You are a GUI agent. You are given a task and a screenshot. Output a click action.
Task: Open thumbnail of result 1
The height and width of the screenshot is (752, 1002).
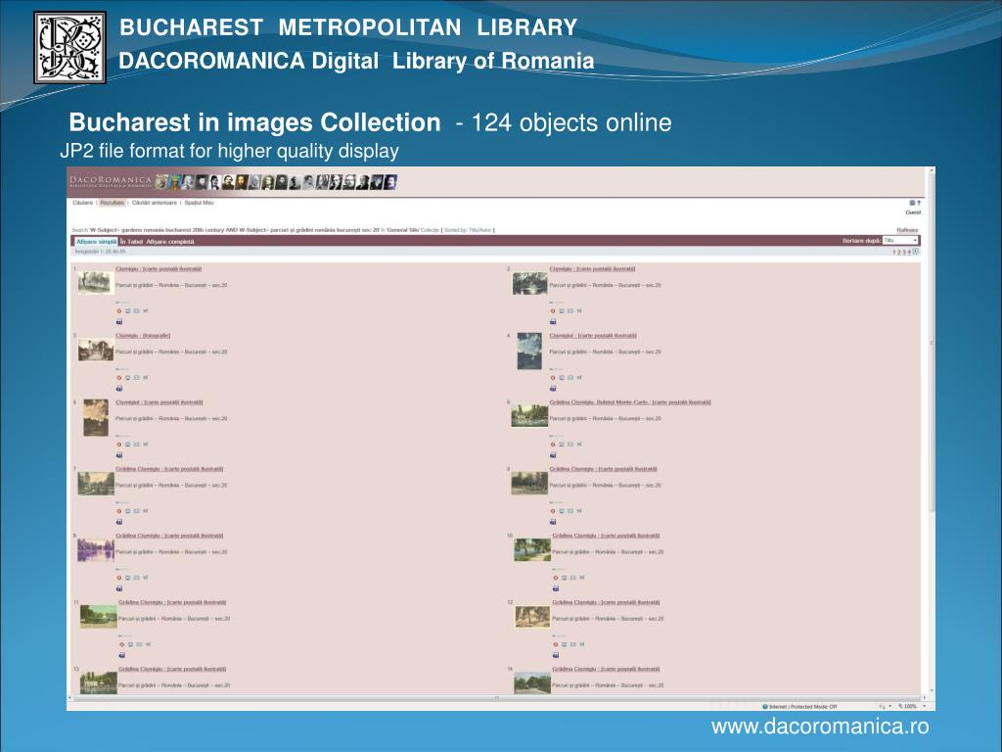tap(95, 283)
